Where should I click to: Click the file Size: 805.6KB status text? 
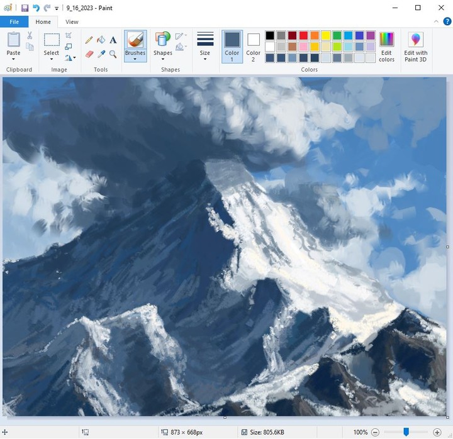267,432
